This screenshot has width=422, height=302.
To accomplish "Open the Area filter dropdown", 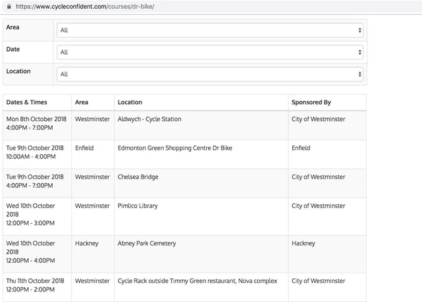I will pos(210,30).
